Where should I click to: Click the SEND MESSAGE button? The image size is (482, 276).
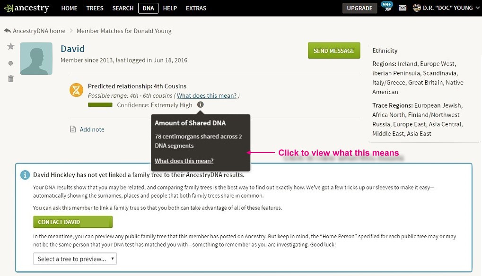[x=334, y=51]
